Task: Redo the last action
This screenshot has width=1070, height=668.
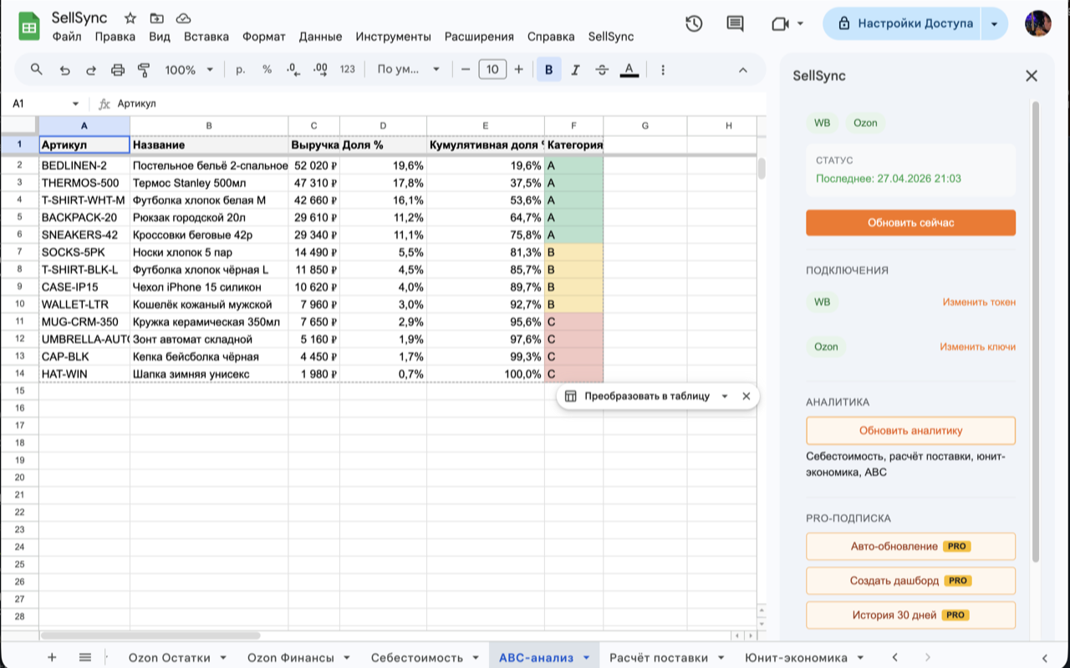Action: (x=91, y=70)
